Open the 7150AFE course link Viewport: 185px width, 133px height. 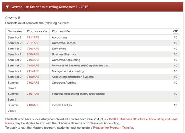pos(33,77)
